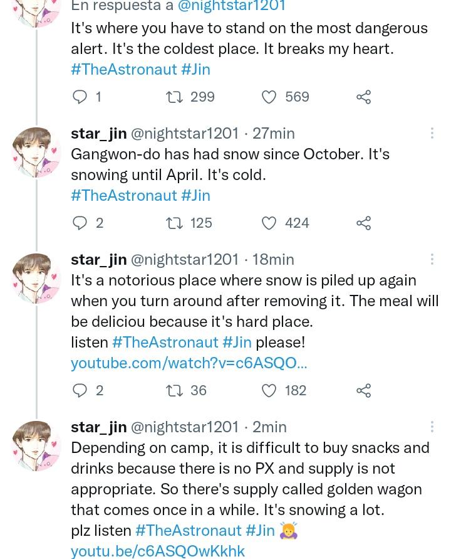Open the youtu.be/c6ASQOwKkhk link
The width and height of the screenshot is (451, 559).
157,551
